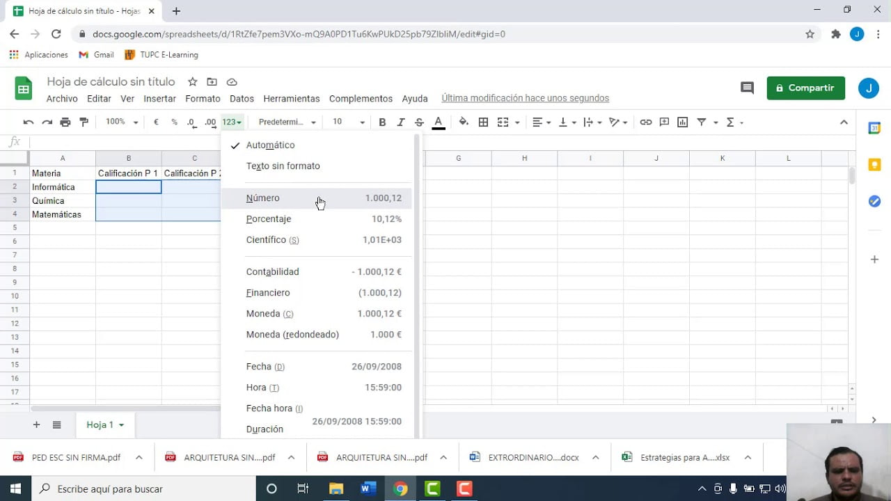Click the Windows Start button

point(15,488)
